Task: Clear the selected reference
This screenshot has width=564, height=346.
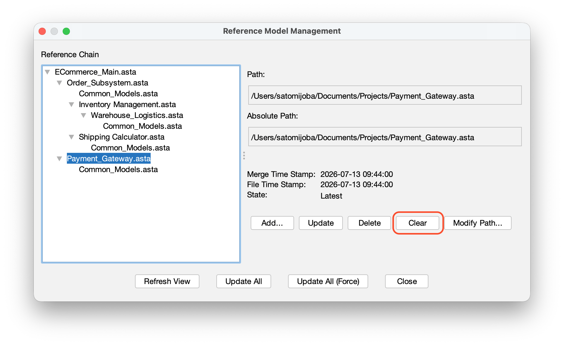Action: (418, 223)
